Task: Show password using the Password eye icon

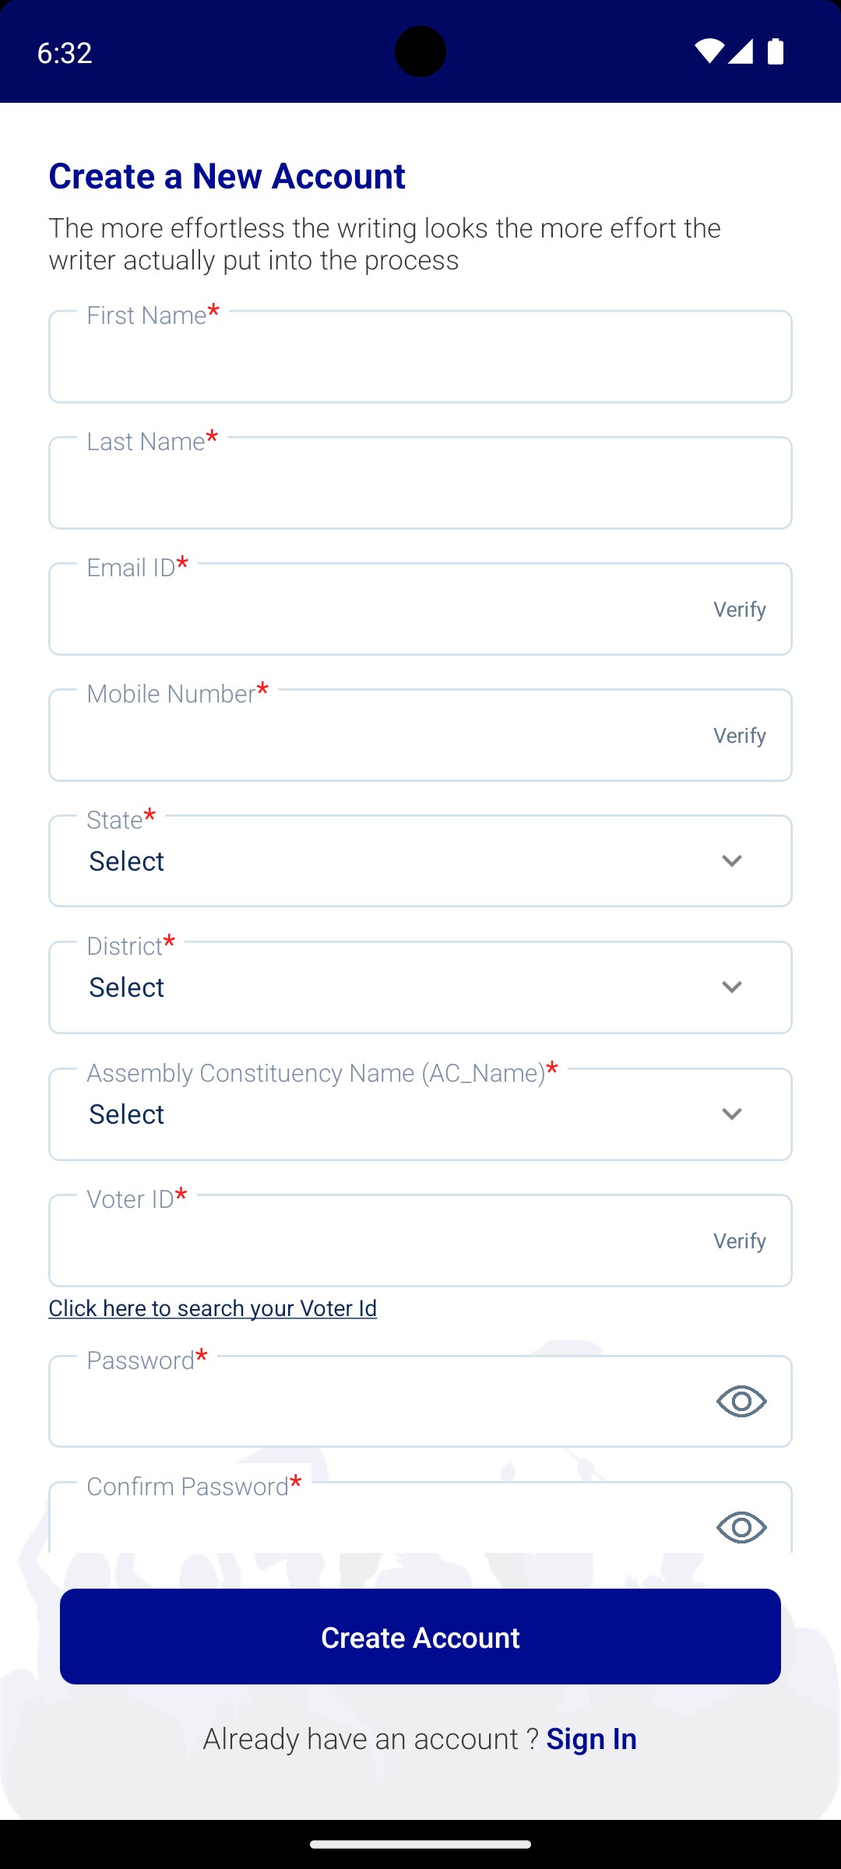Action: coord(741,1402)
